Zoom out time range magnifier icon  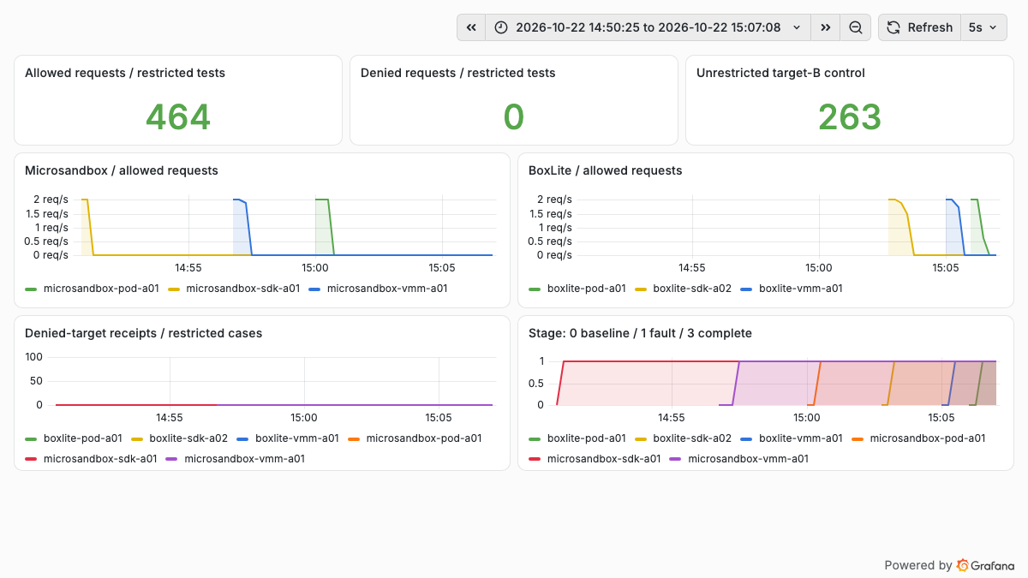coord(855,27)
